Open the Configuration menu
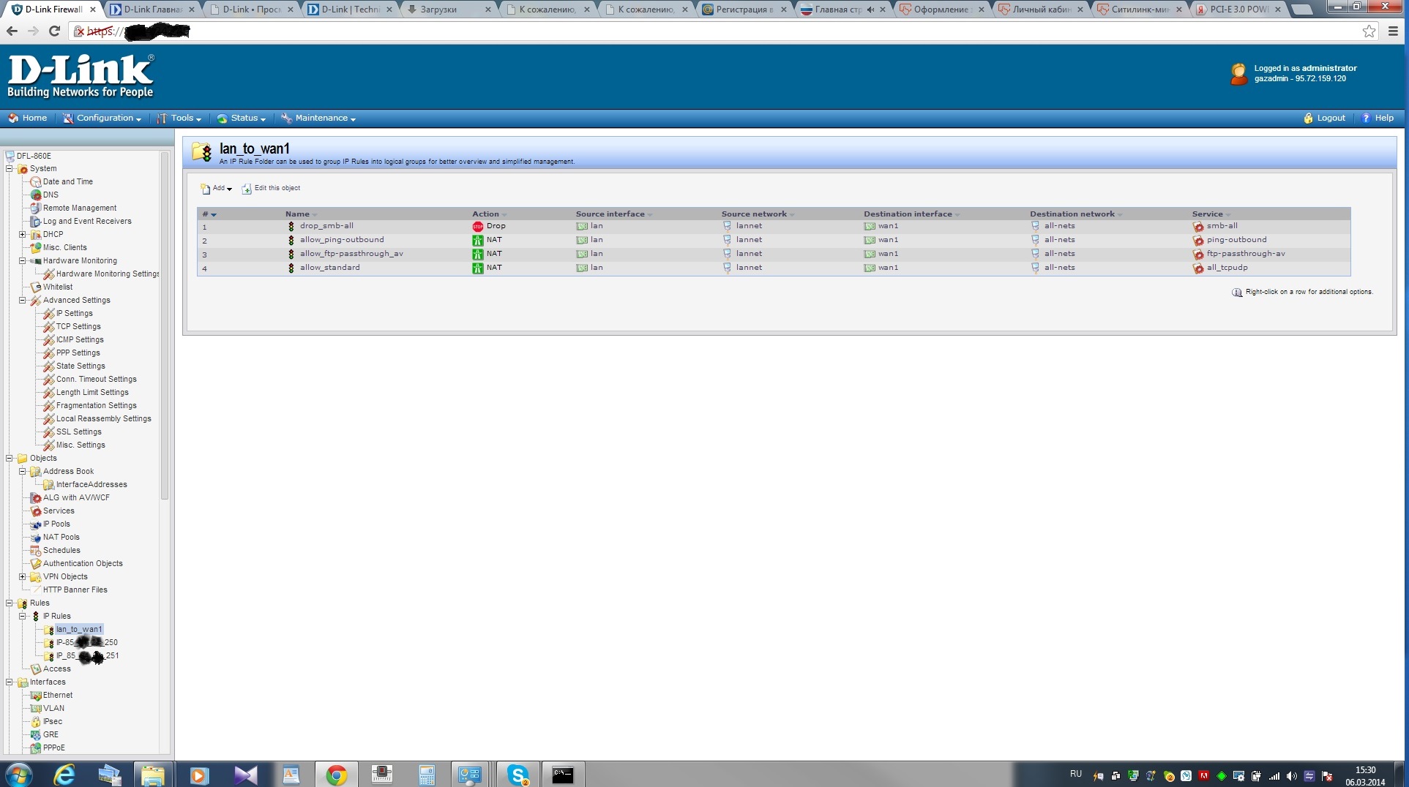This screenshot has height=787, width=1409. pyautogui.click(x=102, y=118)
